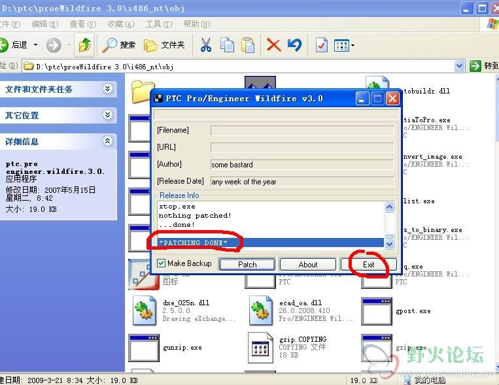Click the Patch button in patcher dialog
The height and width of the screenshot is (385, 499).
(247, 265)
